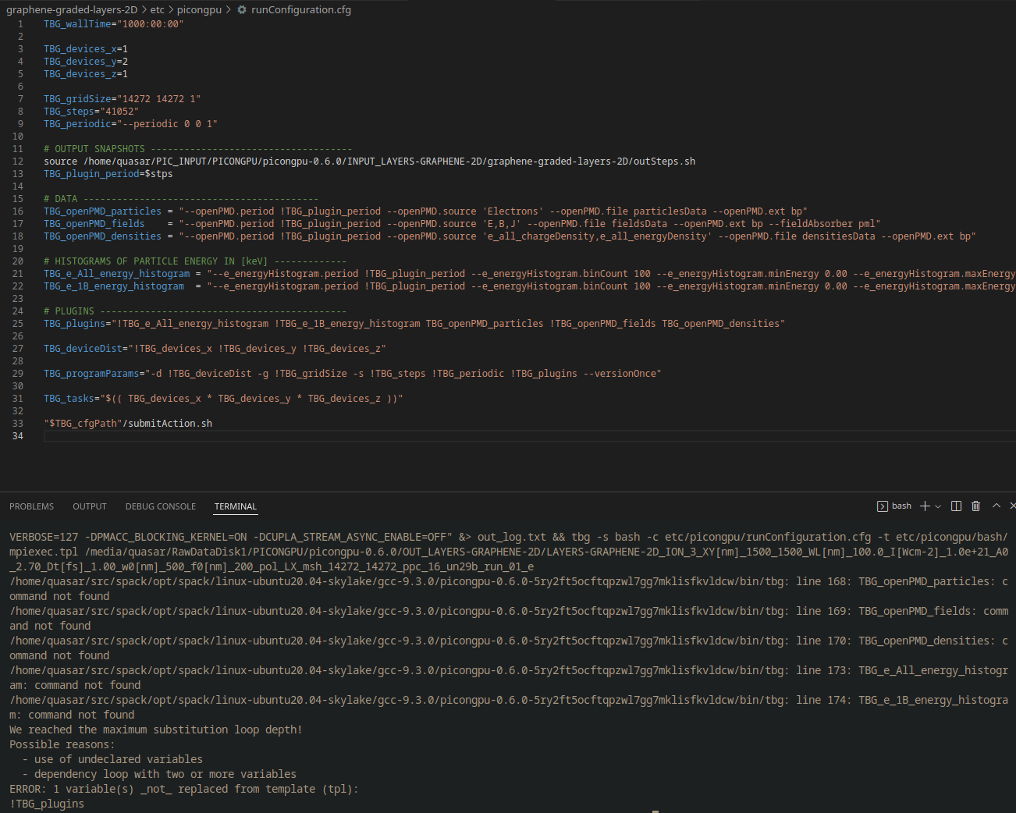Click runConfiguration.cfg in the breadcrumb bar

coord(303,9)
